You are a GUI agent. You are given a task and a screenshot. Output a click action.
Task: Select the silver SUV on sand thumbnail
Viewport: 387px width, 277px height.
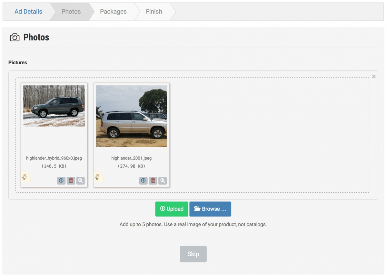132,116
